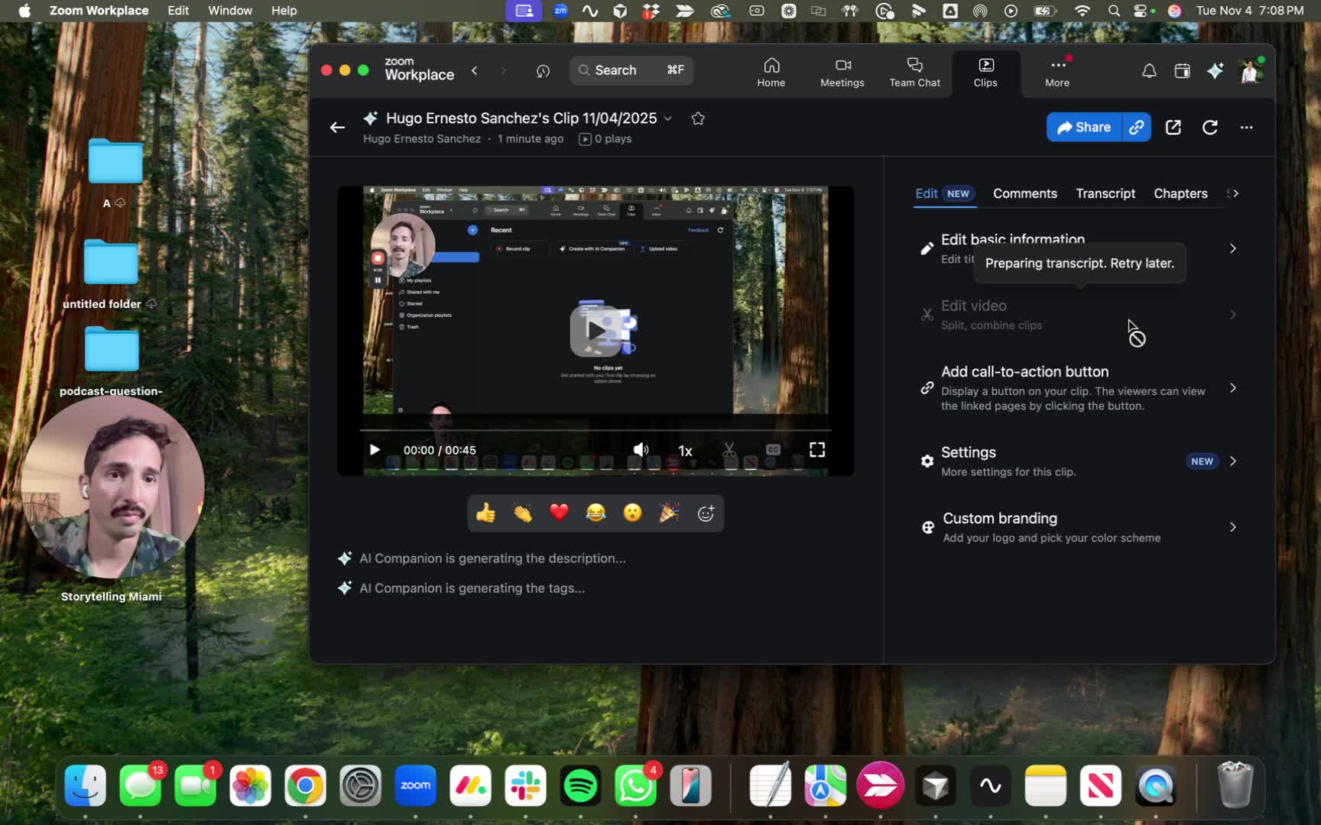
Task: Open the Trash in the Dock
Action: (1235, 785)
